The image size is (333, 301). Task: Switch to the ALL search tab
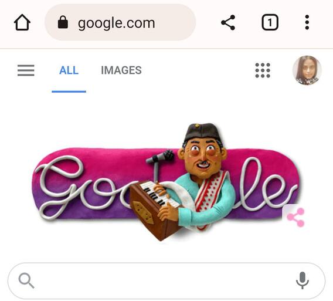click(69, 70)
